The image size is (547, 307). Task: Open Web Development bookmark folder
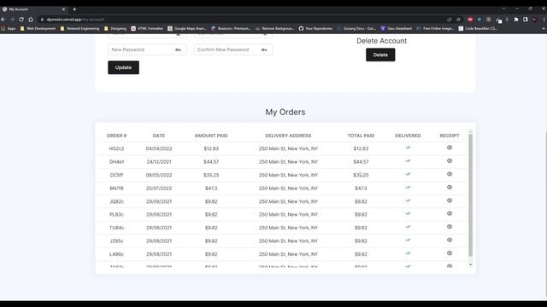point(38,28)
